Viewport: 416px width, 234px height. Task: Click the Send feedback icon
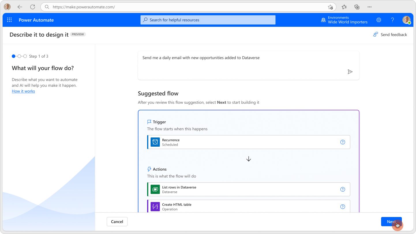coord(375,35)
